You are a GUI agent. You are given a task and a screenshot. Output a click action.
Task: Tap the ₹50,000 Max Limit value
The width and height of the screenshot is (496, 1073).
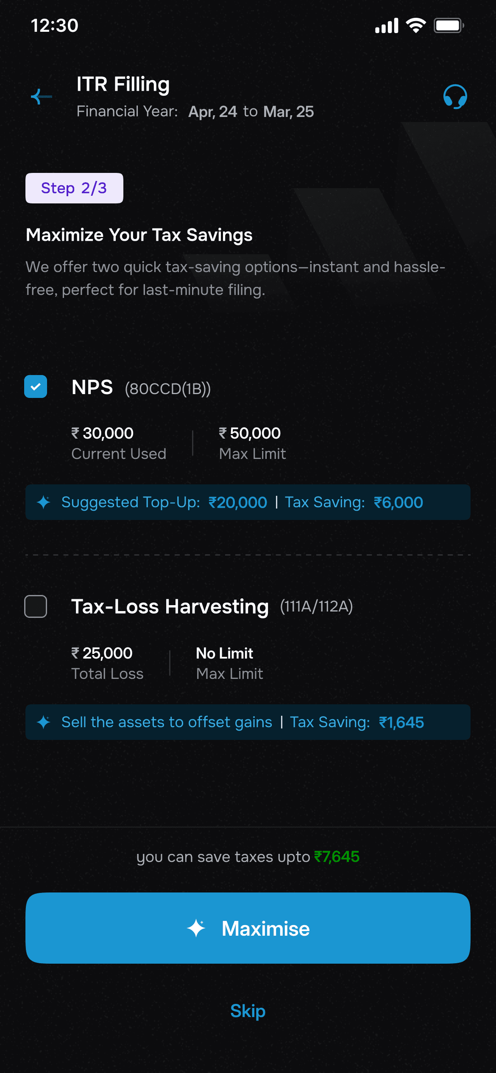coord(250,433)
